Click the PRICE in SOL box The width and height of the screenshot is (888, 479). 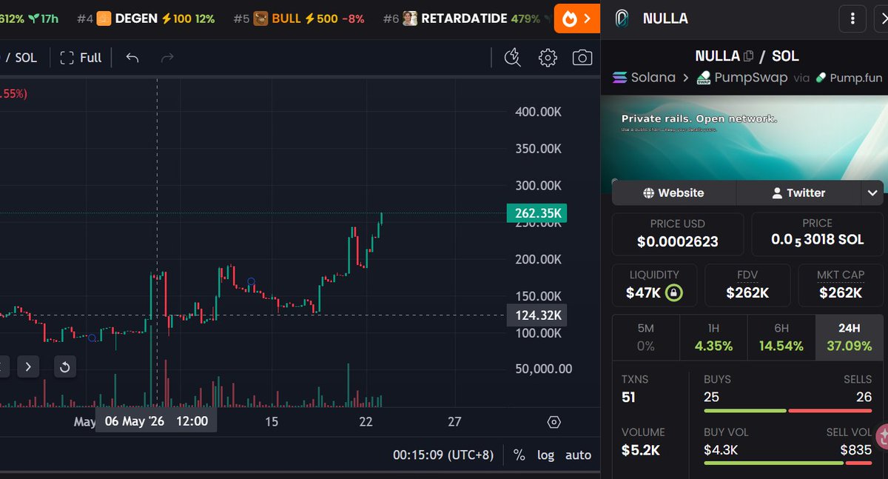817,234
